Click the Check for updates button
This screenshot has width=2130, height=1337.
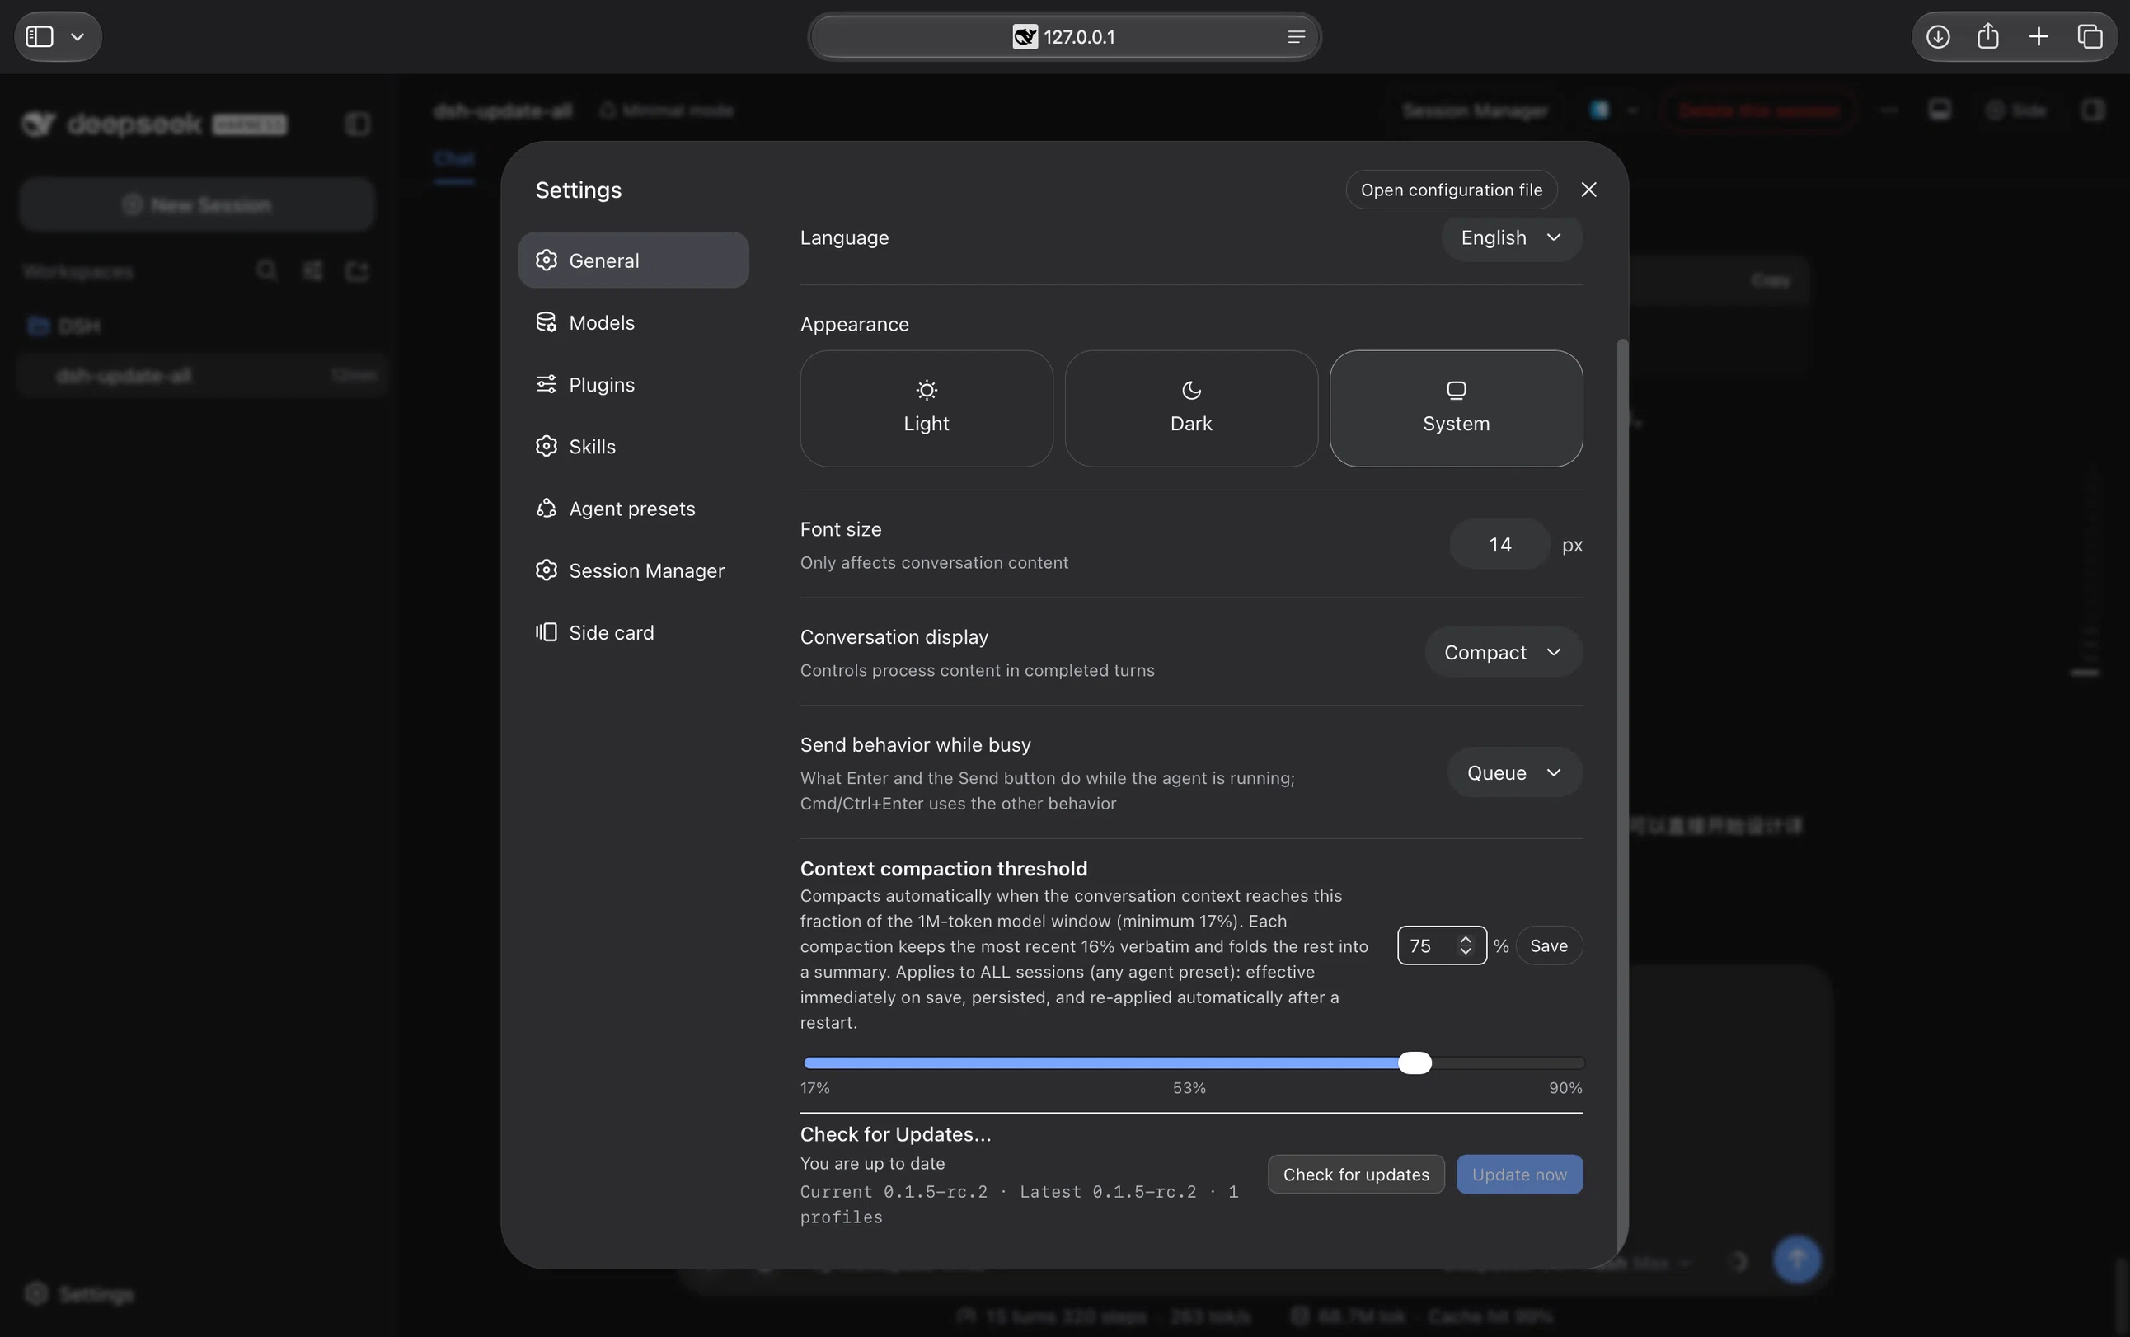point(1355,1174)
